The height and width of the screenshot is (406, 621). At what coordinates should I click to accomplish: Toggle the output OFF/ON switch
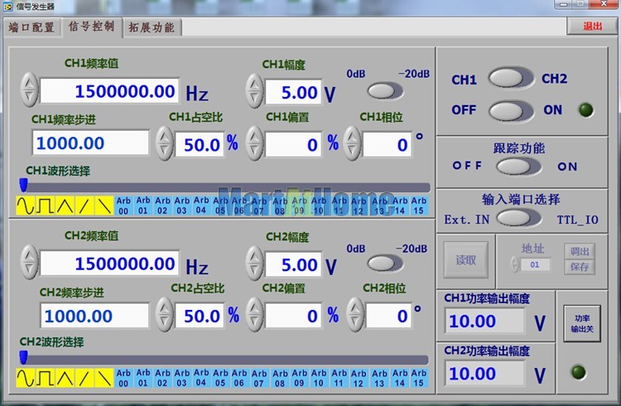pos(511,110)
